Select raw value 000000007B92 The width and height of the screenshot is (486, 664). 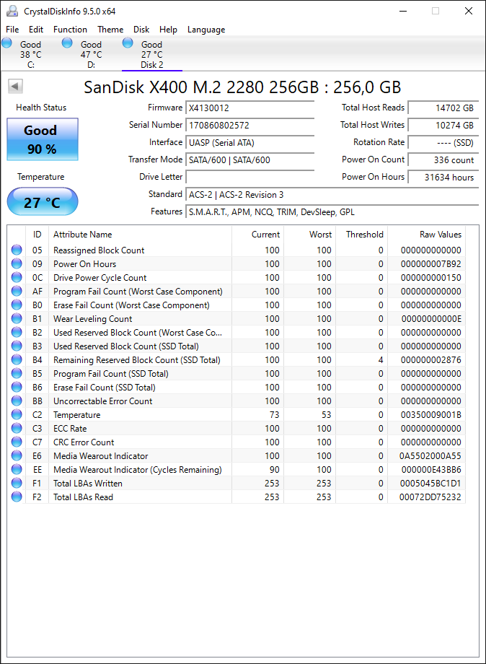(x=431, y=264)
